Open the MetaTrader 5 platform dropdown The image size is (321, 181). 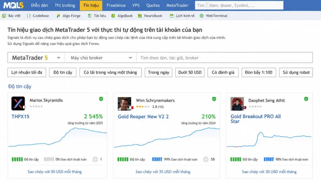[x=36, y=58]
